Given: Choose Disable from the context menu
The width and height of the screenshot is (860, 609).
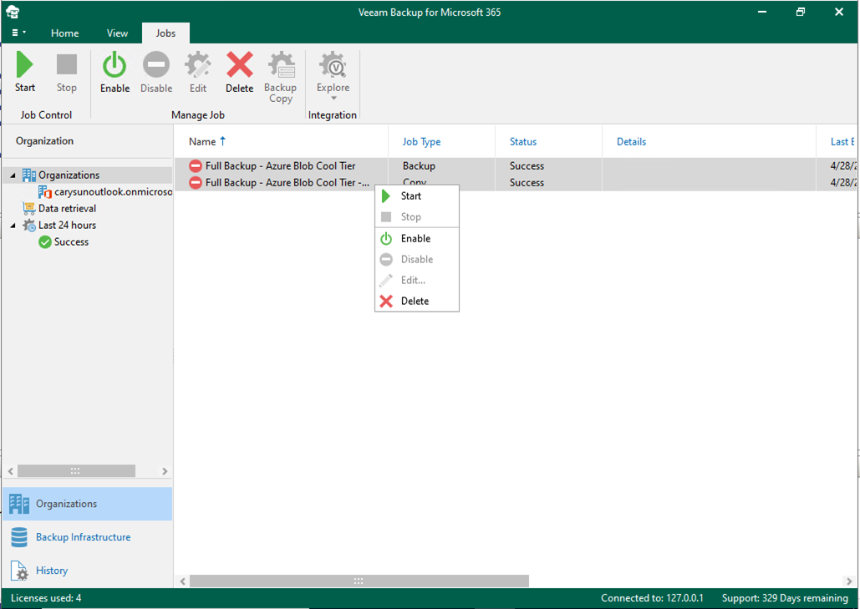Looking at the screenshot, I should pos(417,259).
